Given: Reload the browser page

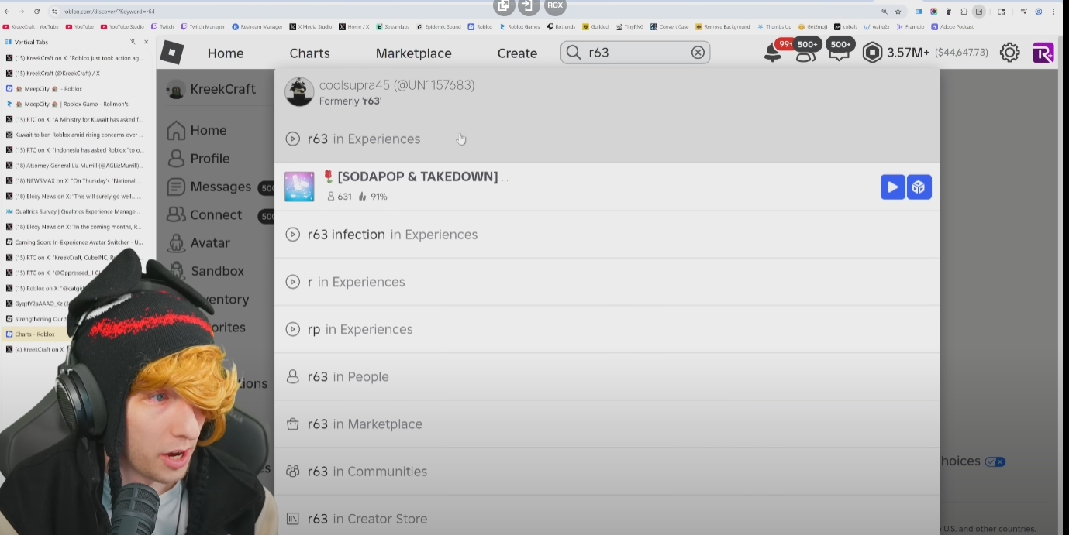Looking at the screenshot, I should [36, 12].
